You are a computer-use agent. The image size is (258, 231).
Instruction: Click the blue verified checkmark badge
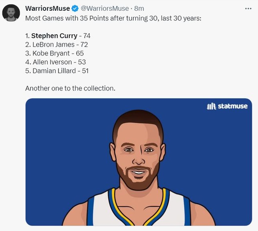[75, 8]
